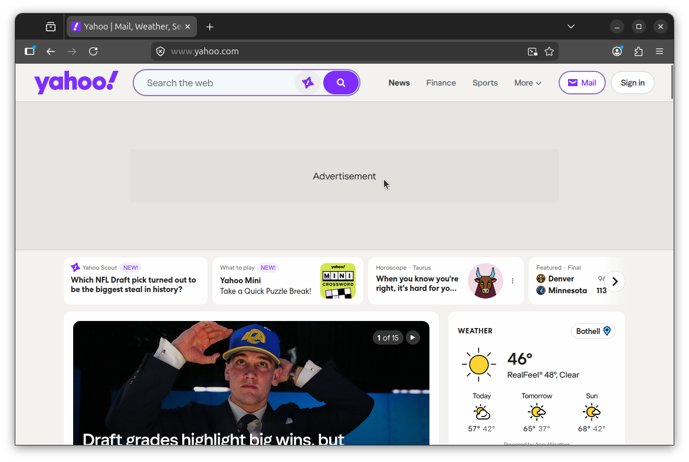Screen dimensions: 689x462
Task: Open the Sports section
Action: (x=485, y=83)
